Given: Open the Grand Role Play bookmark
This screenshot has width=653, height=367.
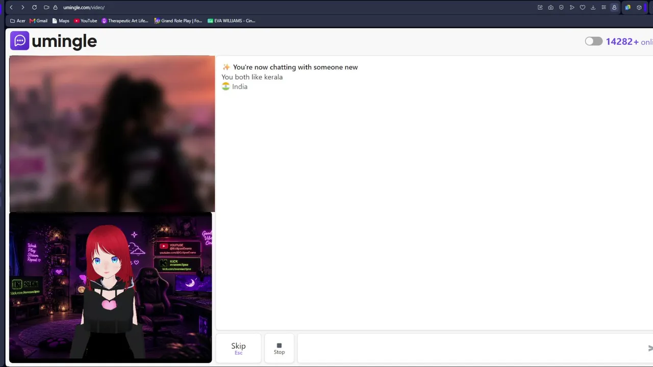Looking at the screenshot, I should 179,21.
